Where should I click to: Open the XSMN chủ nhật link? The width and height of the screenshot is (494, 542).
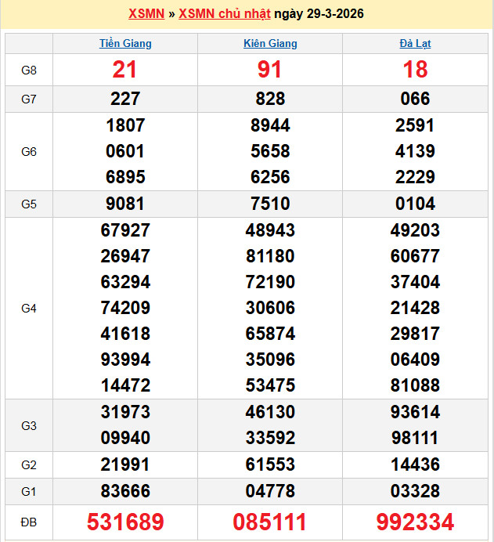pyautogui.click(x=225, y=14)
